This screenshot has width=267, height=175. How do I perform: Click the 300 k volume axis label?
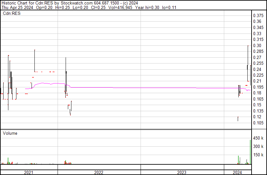(x=258, y=147)
